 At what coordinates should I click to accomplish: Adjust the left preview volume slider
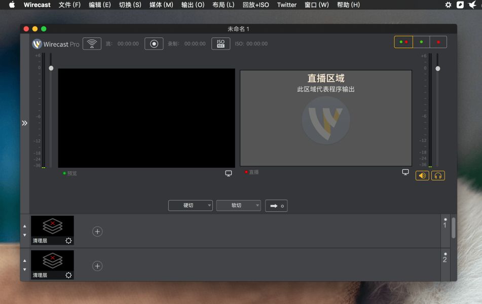coord(51,68)
